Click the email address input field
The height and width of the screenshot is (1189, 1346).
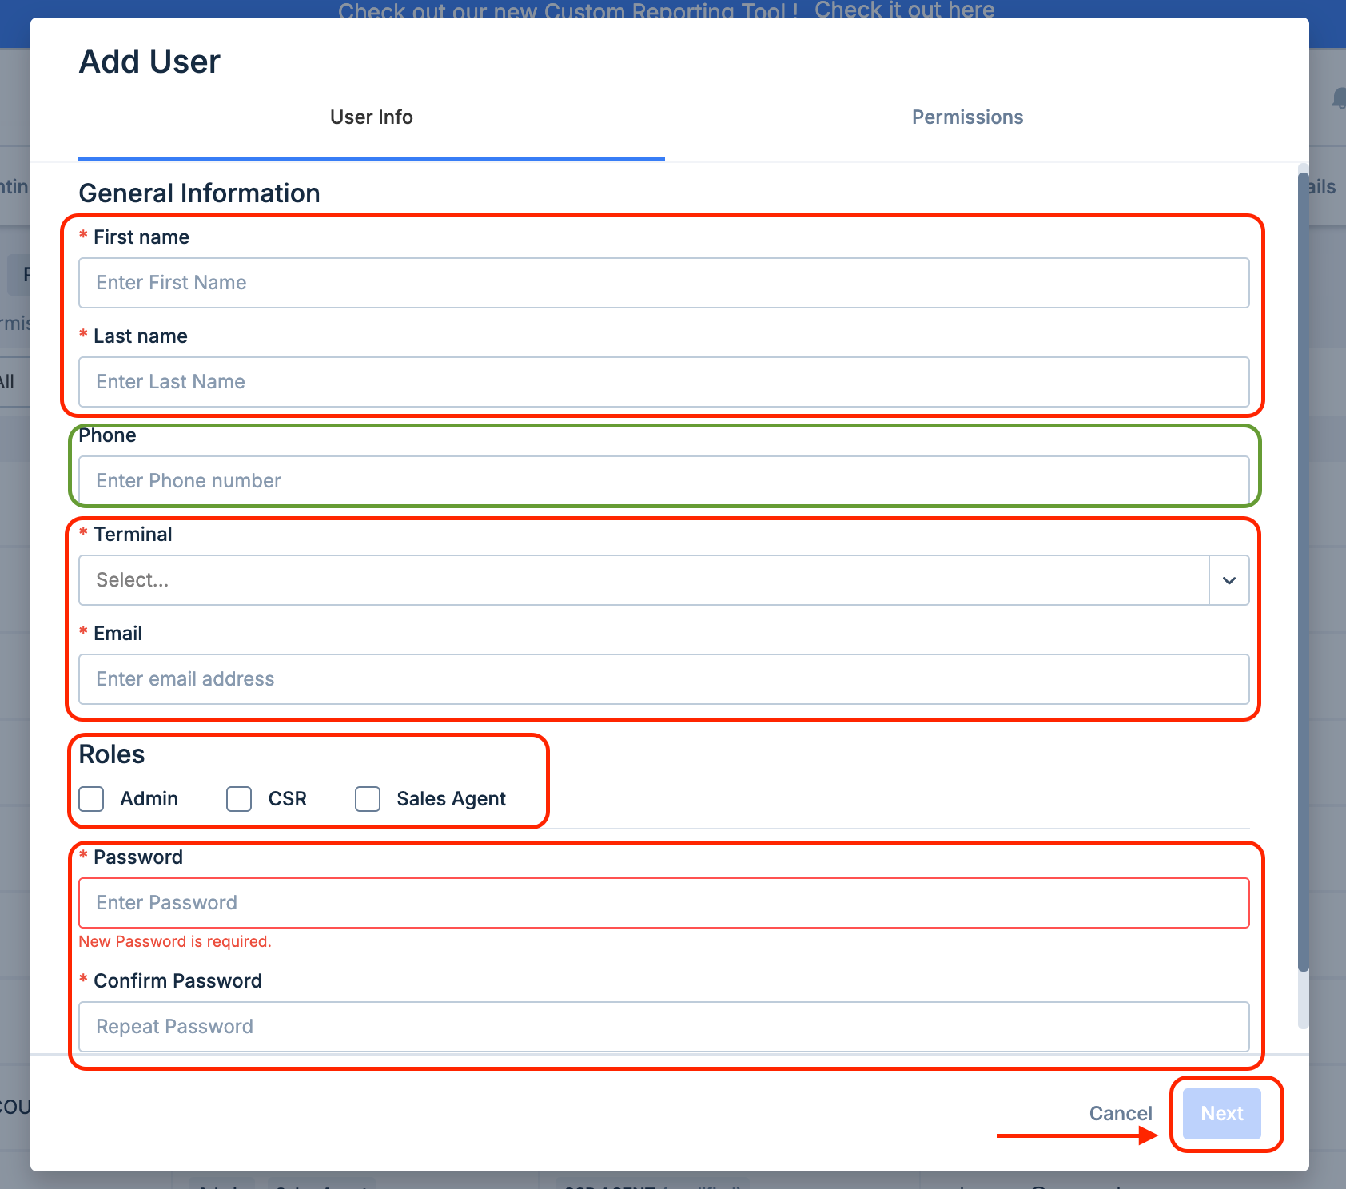tap(663, 679)
